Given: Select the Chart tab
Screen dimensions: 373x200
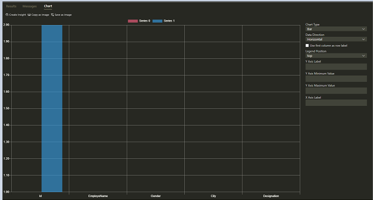Looking at the screenshot, I should pyautogui.click(x=48, y=6).
